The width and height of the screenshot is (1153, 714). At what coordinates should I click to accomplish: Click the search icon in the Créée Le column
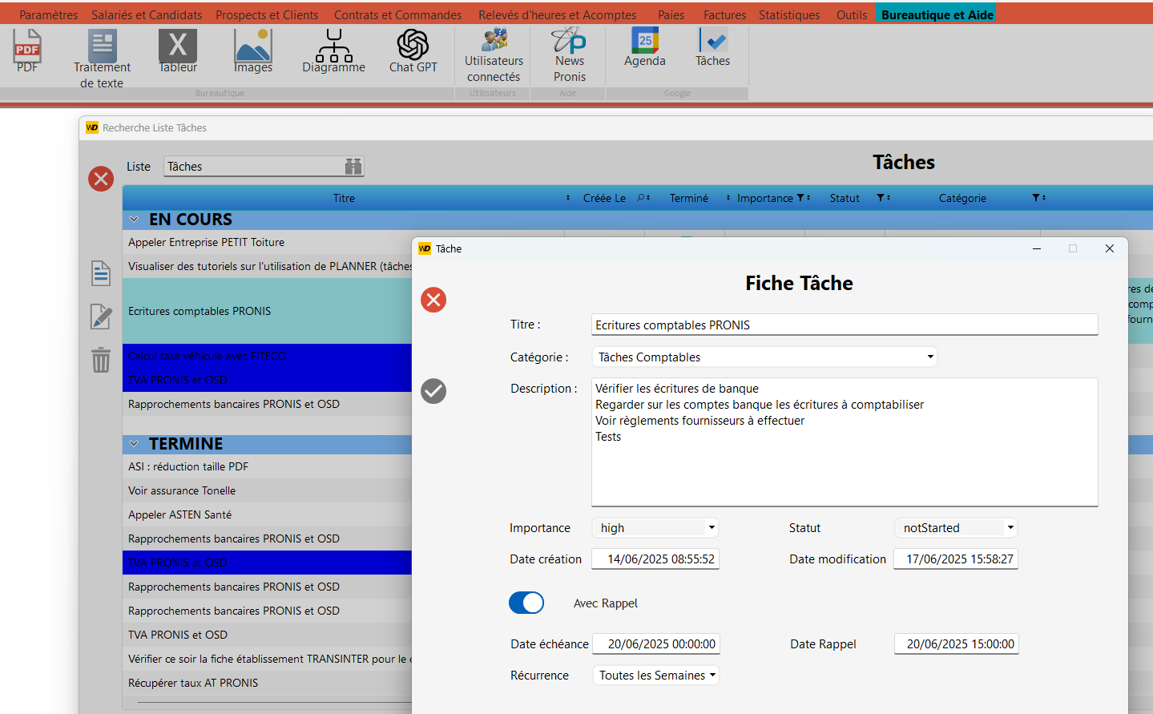641,198
